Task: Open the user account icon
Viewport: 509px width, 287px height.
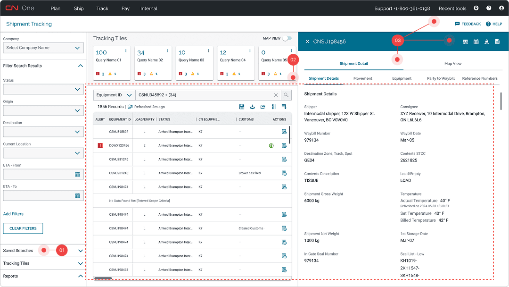Action: (501, 8)
